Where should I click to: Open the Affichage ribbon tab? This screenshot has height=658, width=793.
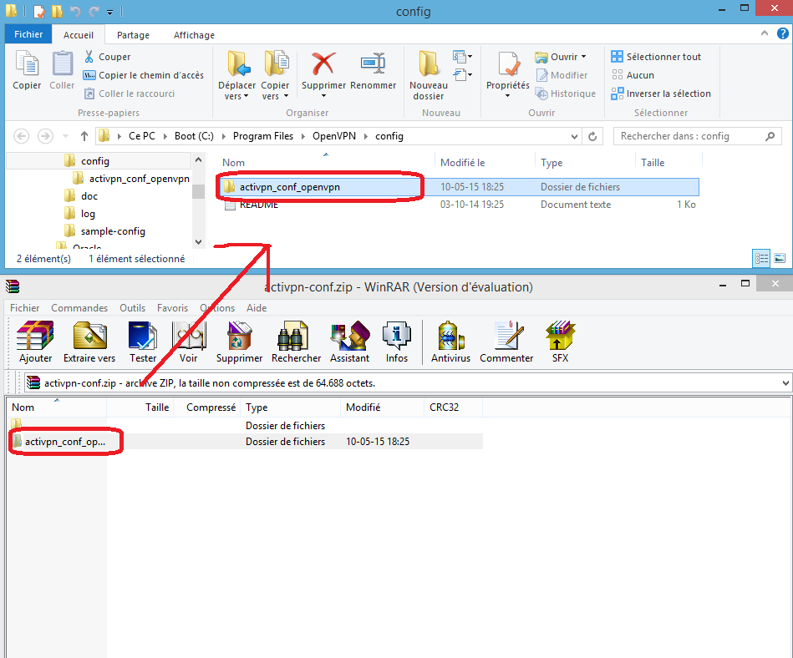pos(194,35)
